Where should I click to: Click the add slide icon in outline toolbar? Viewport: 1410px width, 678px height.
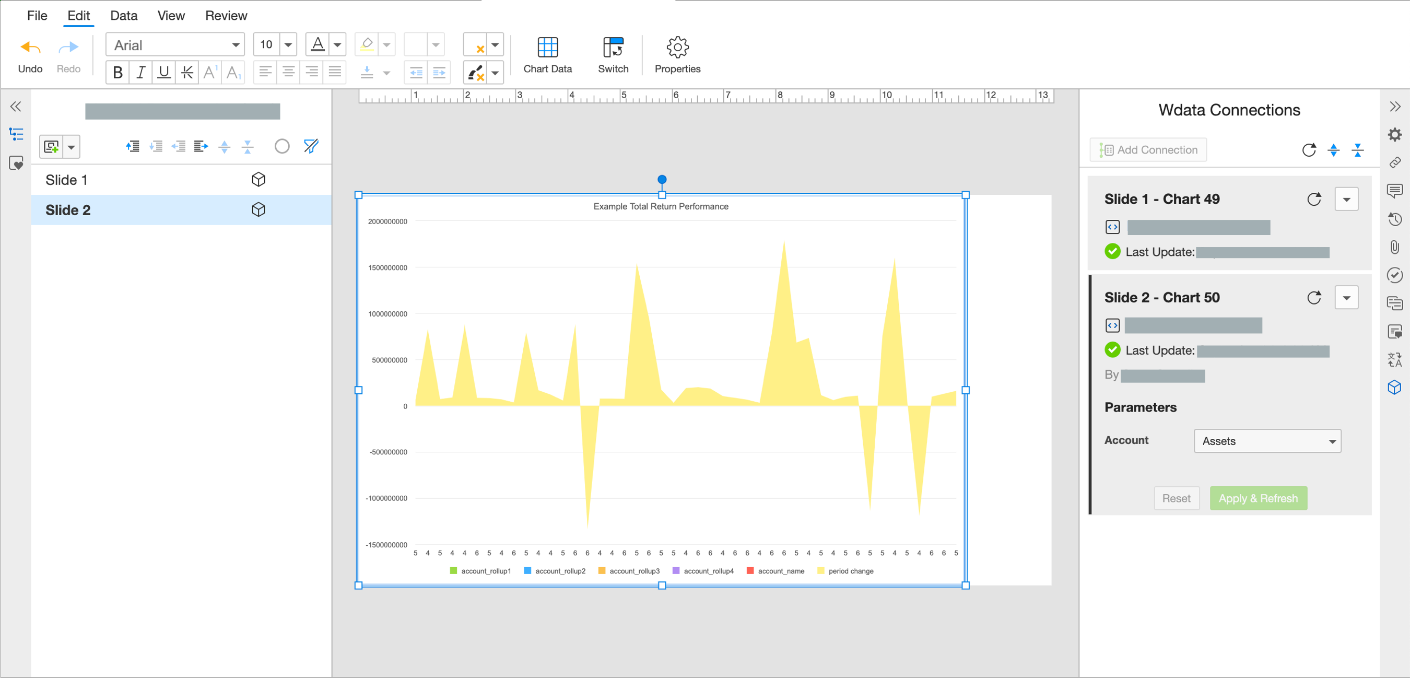point(52,146)
